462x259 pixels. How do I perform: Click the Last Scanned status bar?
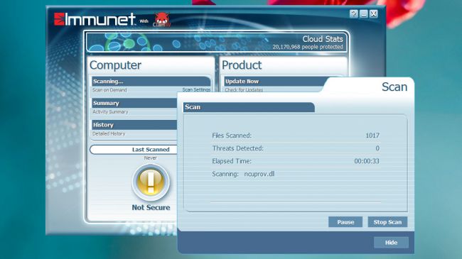pos(134,150)
